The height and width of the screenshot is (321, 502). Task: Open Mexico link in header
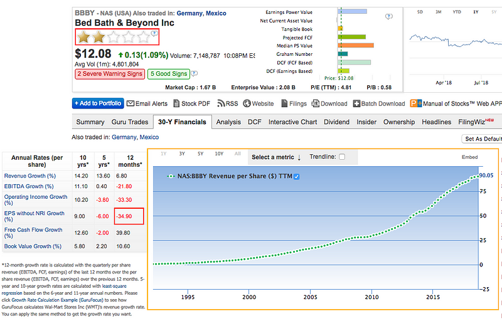[x=216, y=13]
